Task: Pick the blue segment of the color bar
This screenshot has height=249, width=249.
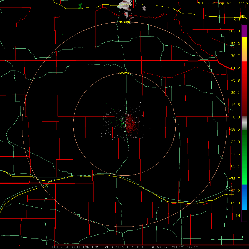Action: 244,197
